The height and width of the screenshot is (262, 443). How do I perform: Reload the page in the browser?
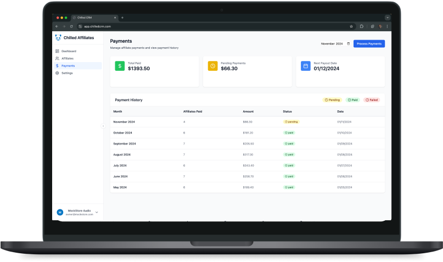tap(71, 26)
